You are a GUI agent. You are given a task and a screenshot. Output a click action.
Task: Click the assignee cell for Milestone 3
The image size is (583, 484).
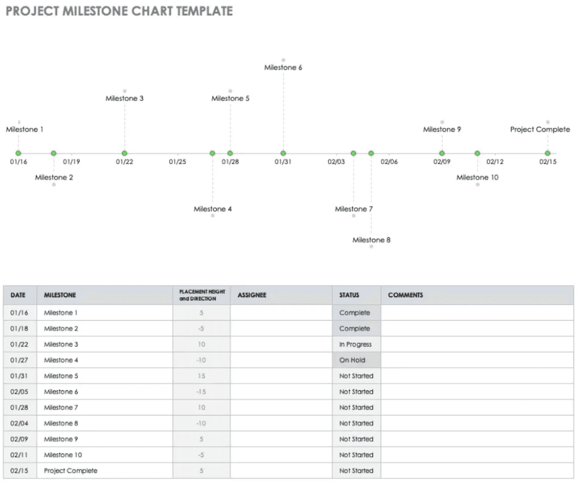pos(281,344)
